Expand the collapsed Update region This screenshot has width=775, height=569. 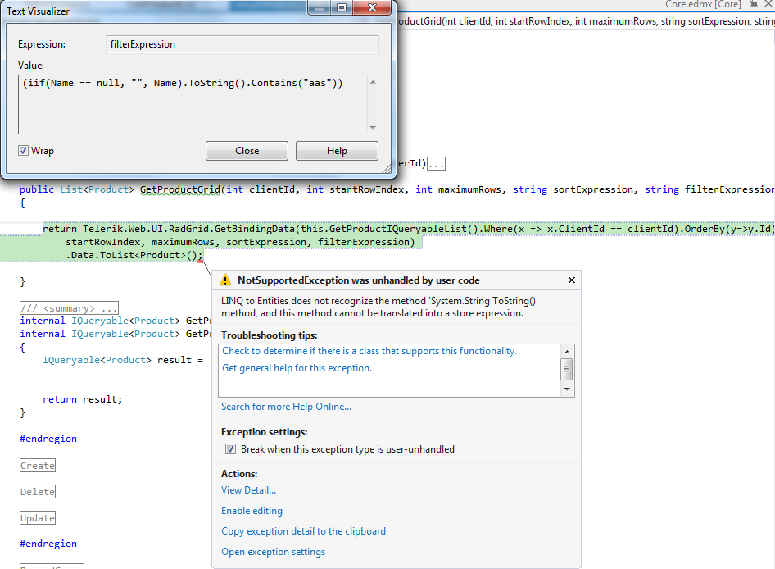coord(38,518)
